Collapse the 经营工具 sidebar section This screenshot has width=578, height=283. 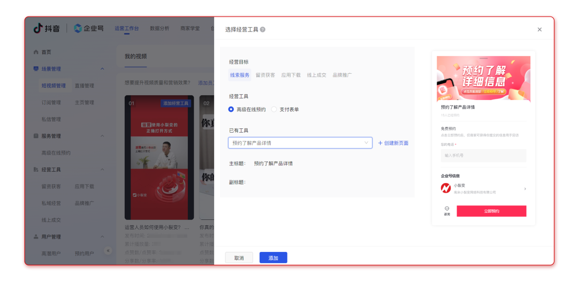coord(102,170)
